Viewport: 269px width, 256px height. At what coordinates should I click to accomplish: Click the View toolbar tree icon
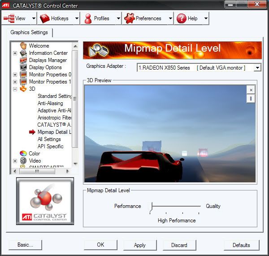[9, 18]
